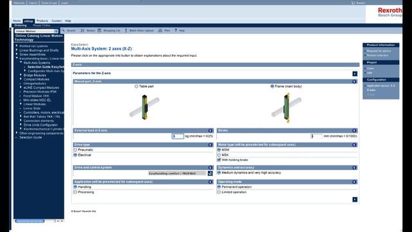Click Restart selection link

(x=378, y=55)
